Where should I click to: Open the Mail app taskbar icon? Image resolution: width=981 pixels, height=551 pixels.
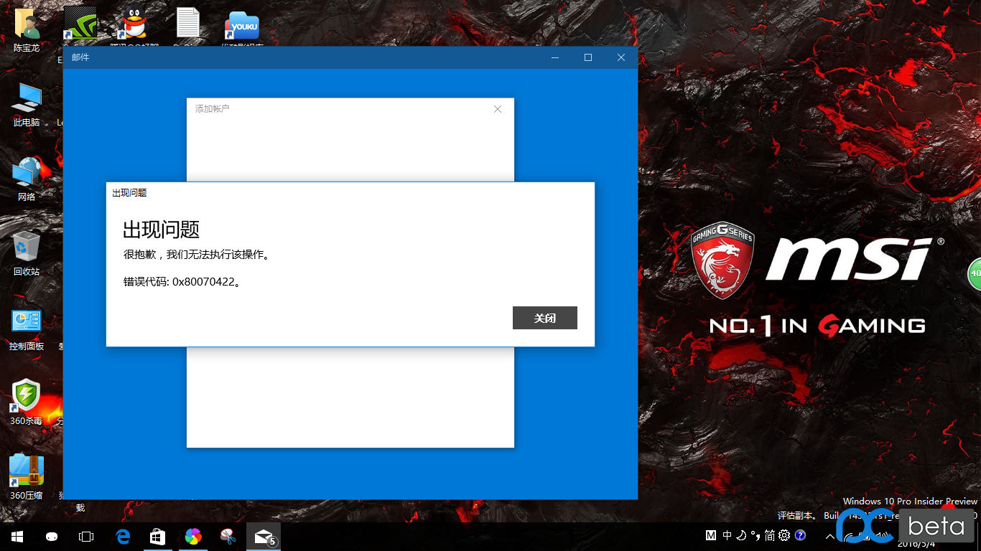(263, 536)
